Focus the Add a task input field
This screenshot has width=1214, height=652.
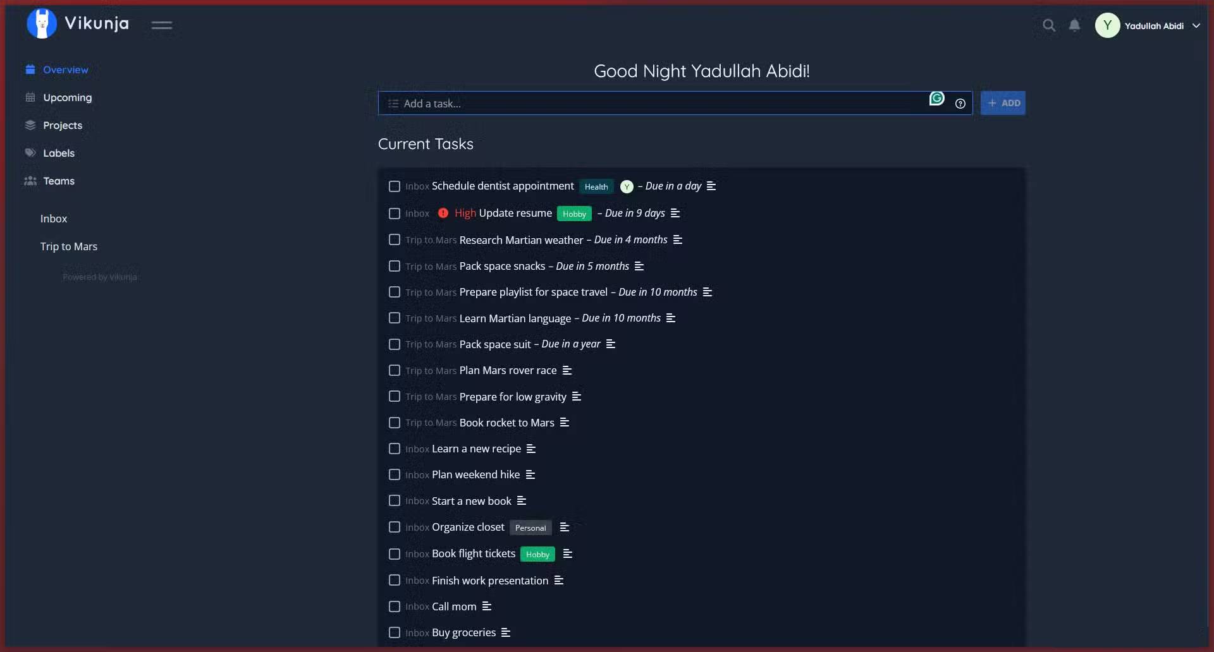pos(675,103)
